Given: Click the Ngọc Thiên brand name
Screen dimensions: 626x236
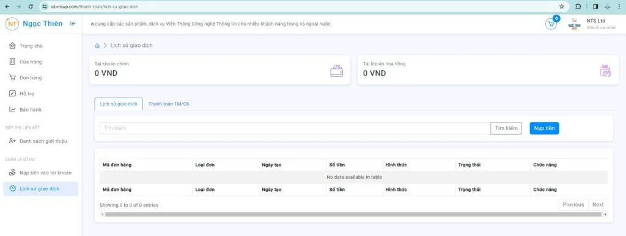Looking at the screenshot, I should pyautogui.click(x=43, y=24).
